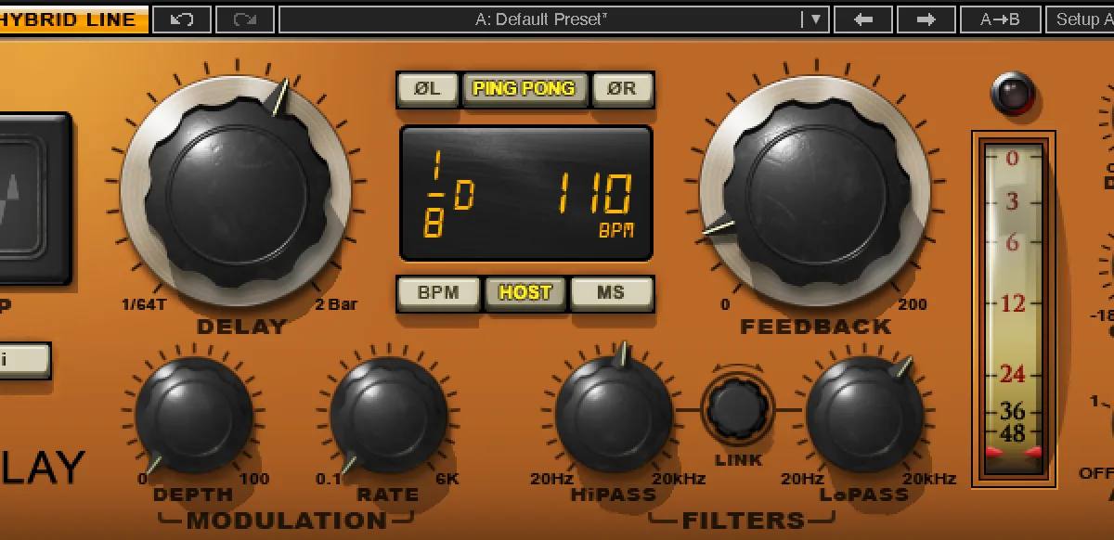Toggle the filter LINK button
The image size is (1114, 540).
coord(738,408)
